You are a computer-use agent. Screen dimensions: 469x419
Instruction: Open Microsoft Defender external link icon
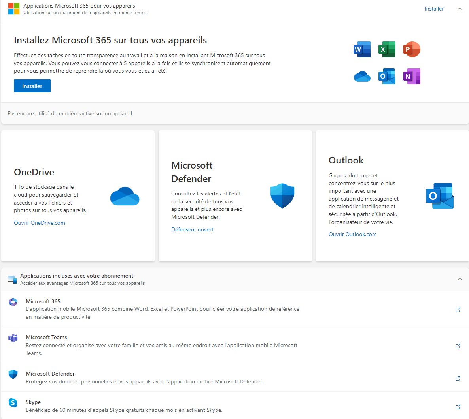(x=458, y=378)
